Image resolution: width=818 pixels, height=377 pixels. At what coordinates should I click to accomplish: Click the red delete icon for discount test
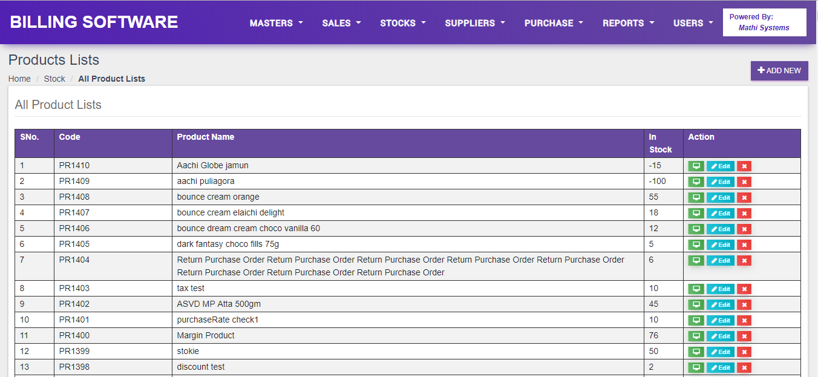pyautogui.click(x=744, y=367)
